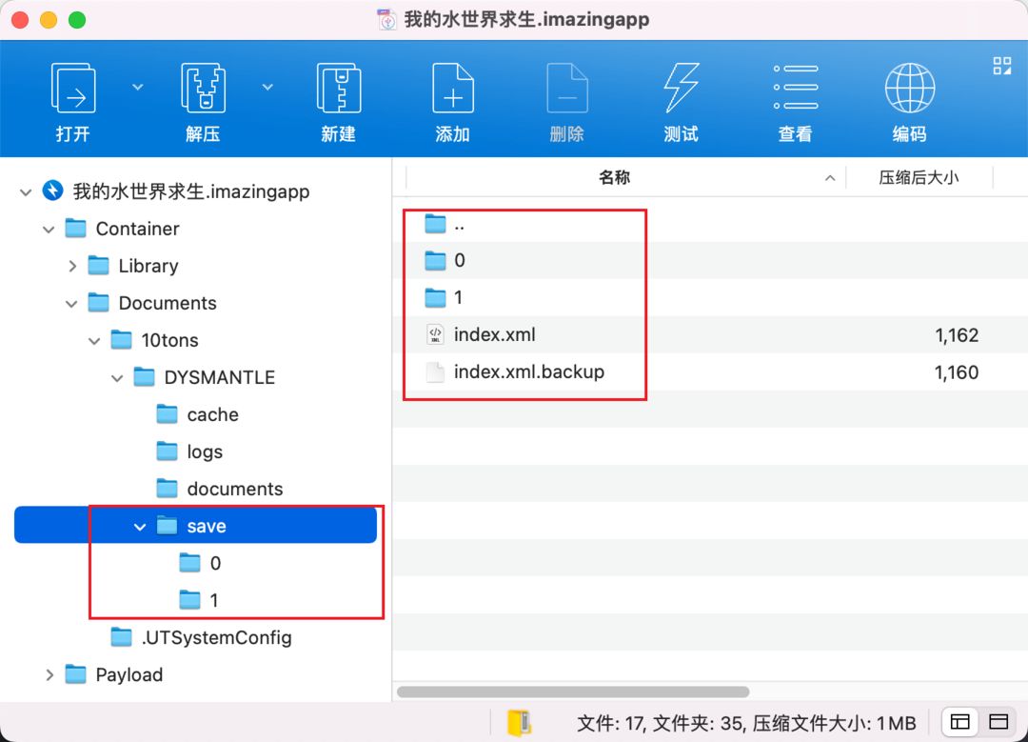This screenshot has width=1028, height=742.
Task: Open the 查看 (View) list icon
Action: [795, 87]
